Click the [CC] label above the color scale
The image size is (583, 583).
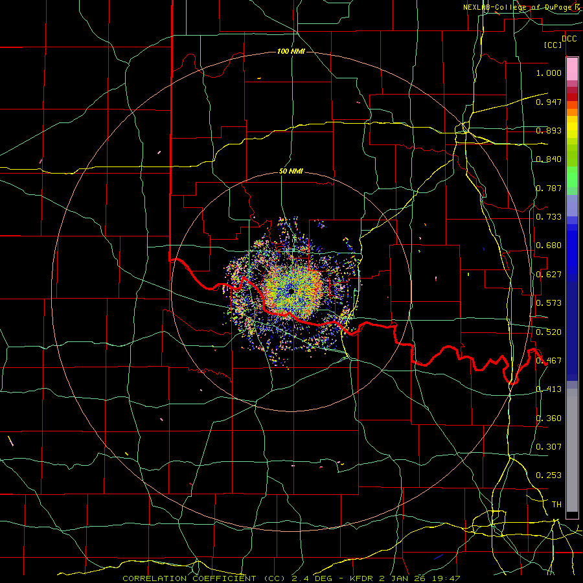[553, 45]
